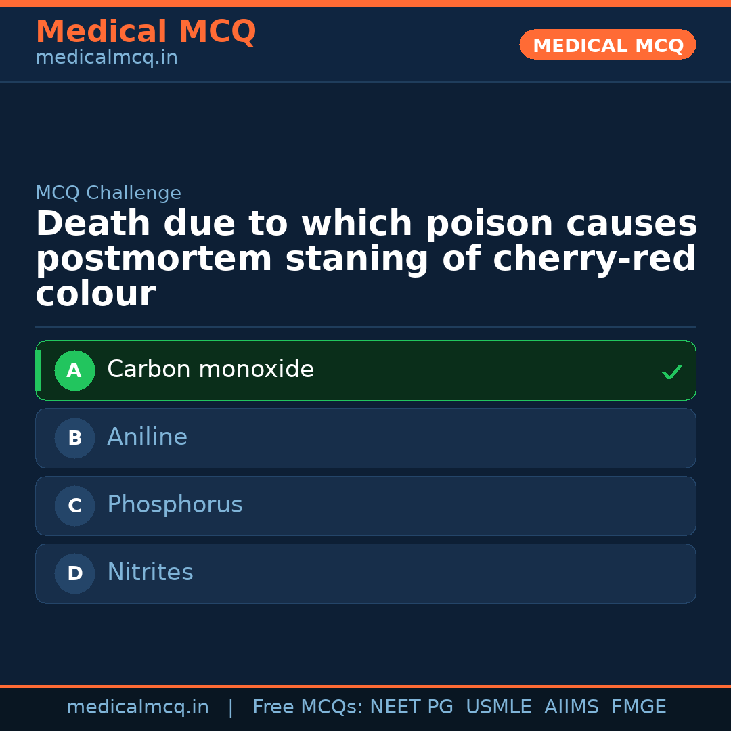Open medicalmcq.in link under the header title
This screenshot has height=731, width=731.
click(106, 58)
